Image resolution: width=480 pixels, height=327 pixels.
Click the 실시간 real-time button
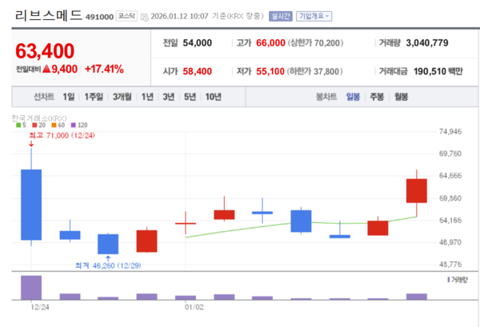point(279,16)
